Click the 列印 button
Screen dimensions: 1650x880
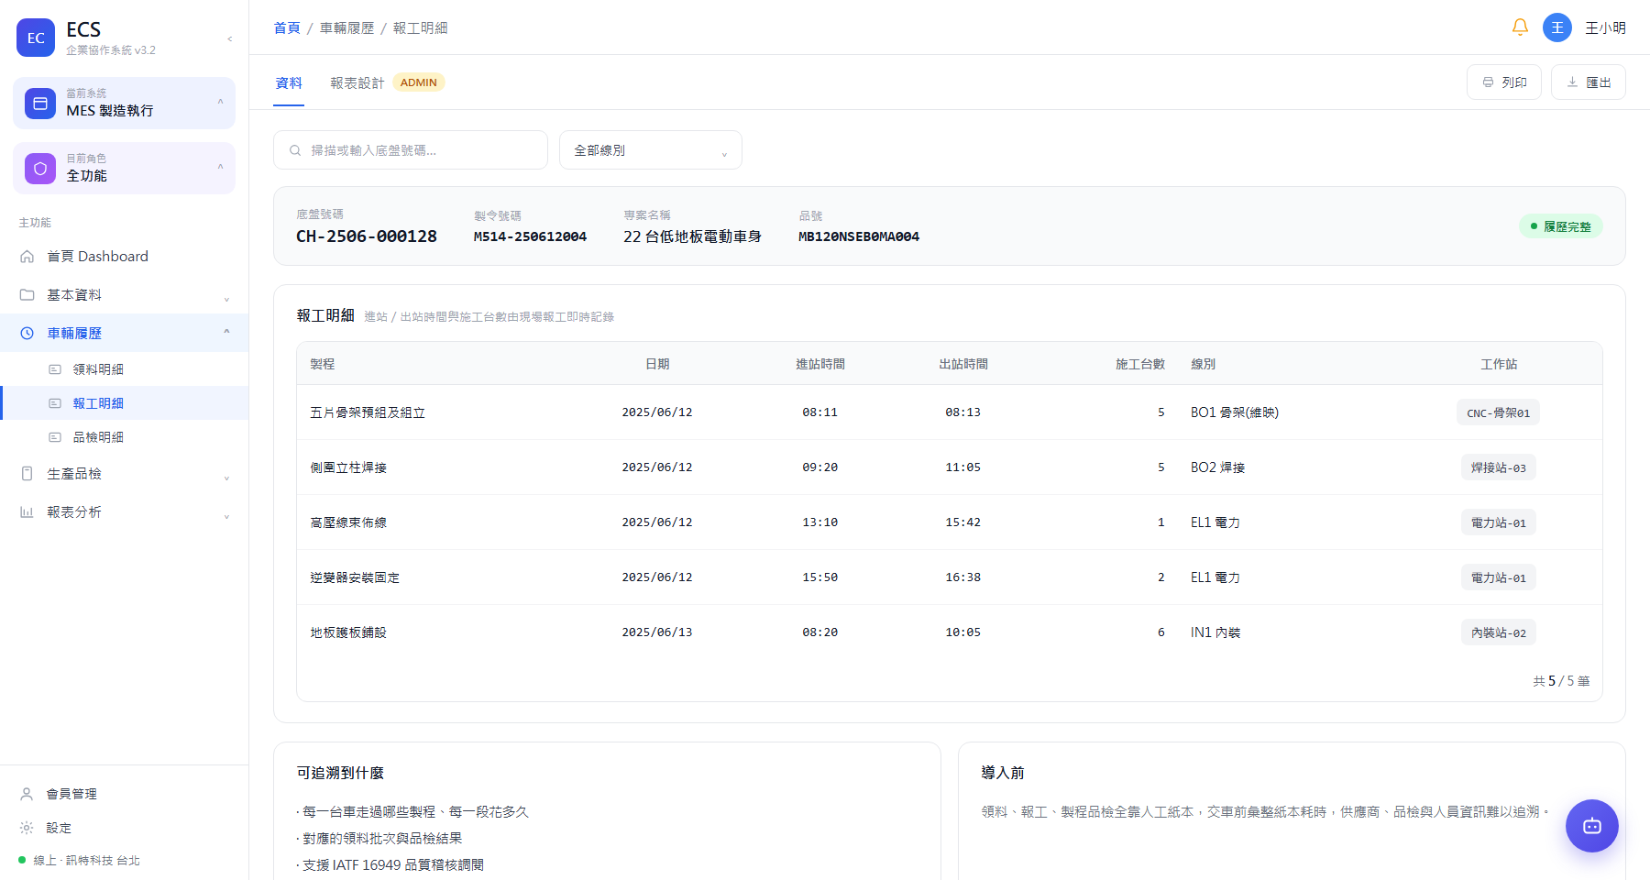click(x=1504, y=82)
